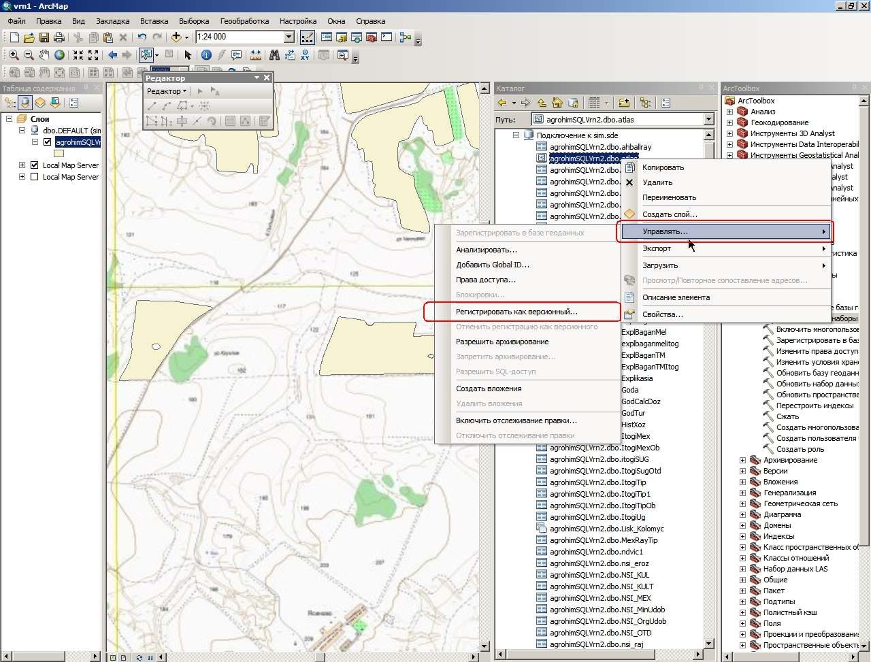This screenshot has height=662, width=871.
Task: Open the map scale dropdown
Action: (x=289, y=37)
